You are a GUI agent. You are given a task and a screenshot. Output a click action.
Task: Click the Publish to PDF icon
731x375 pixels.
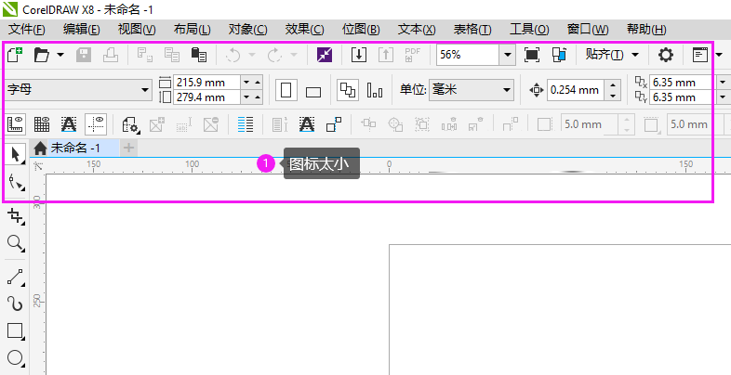(x=413, y=55)
